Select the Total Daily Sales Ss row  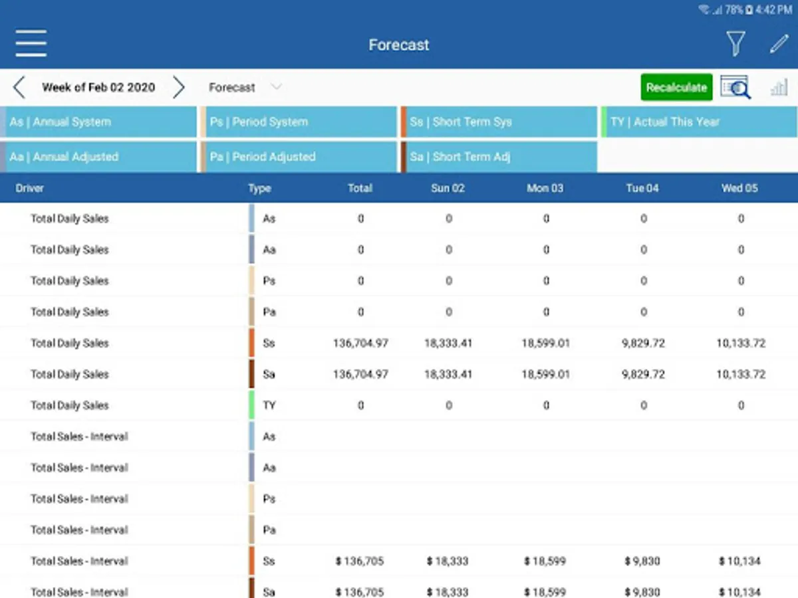coord(399,344)
